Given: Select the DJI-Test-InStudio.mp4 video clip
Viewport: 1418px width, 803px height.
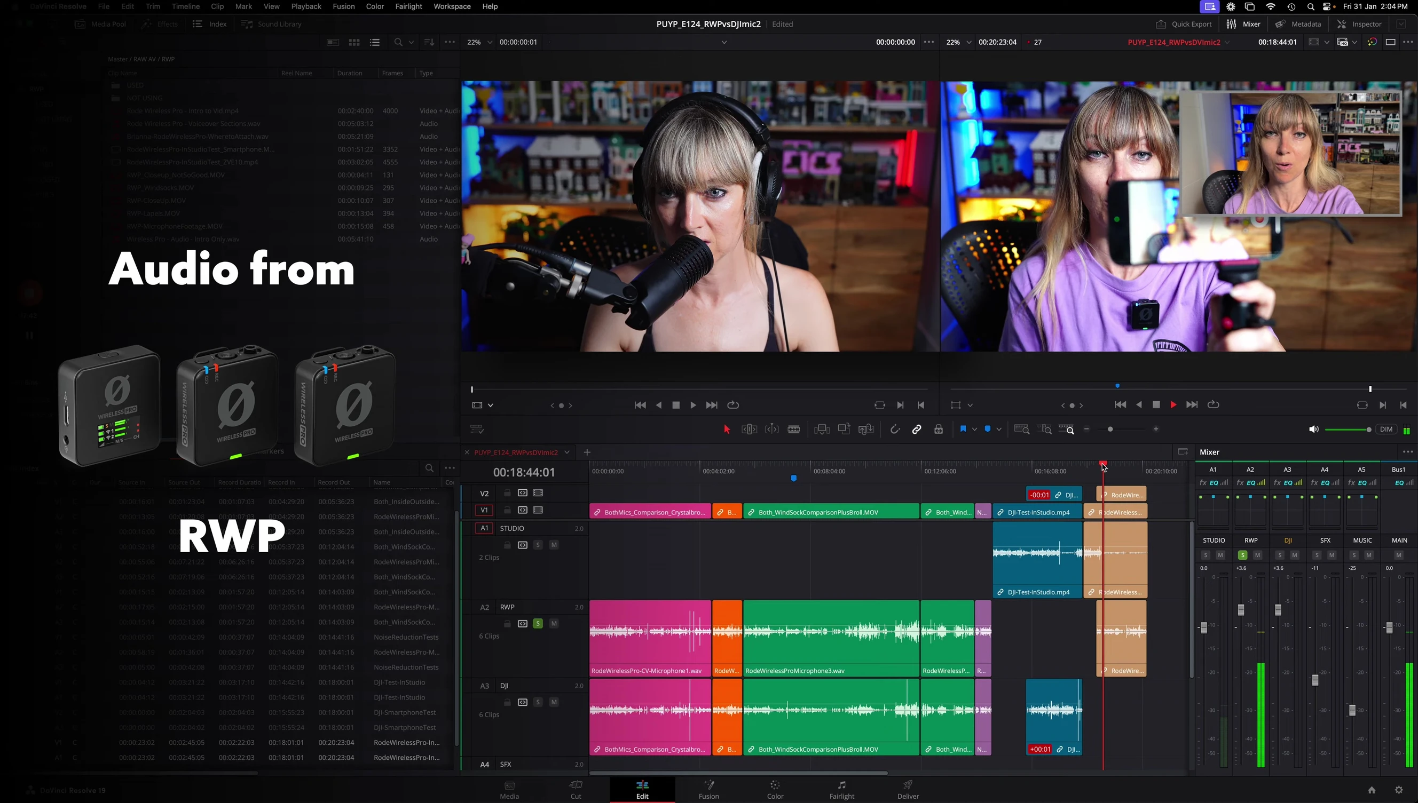Looking at the screenshot, I should pos(1037,512).
